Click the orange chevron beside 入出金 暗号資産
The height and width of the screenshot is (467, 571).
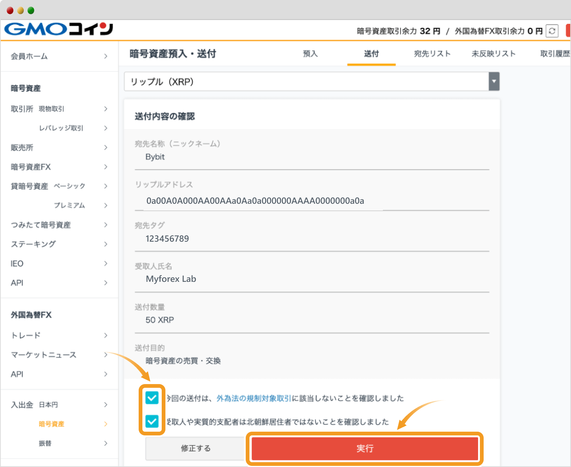(106, 424)
